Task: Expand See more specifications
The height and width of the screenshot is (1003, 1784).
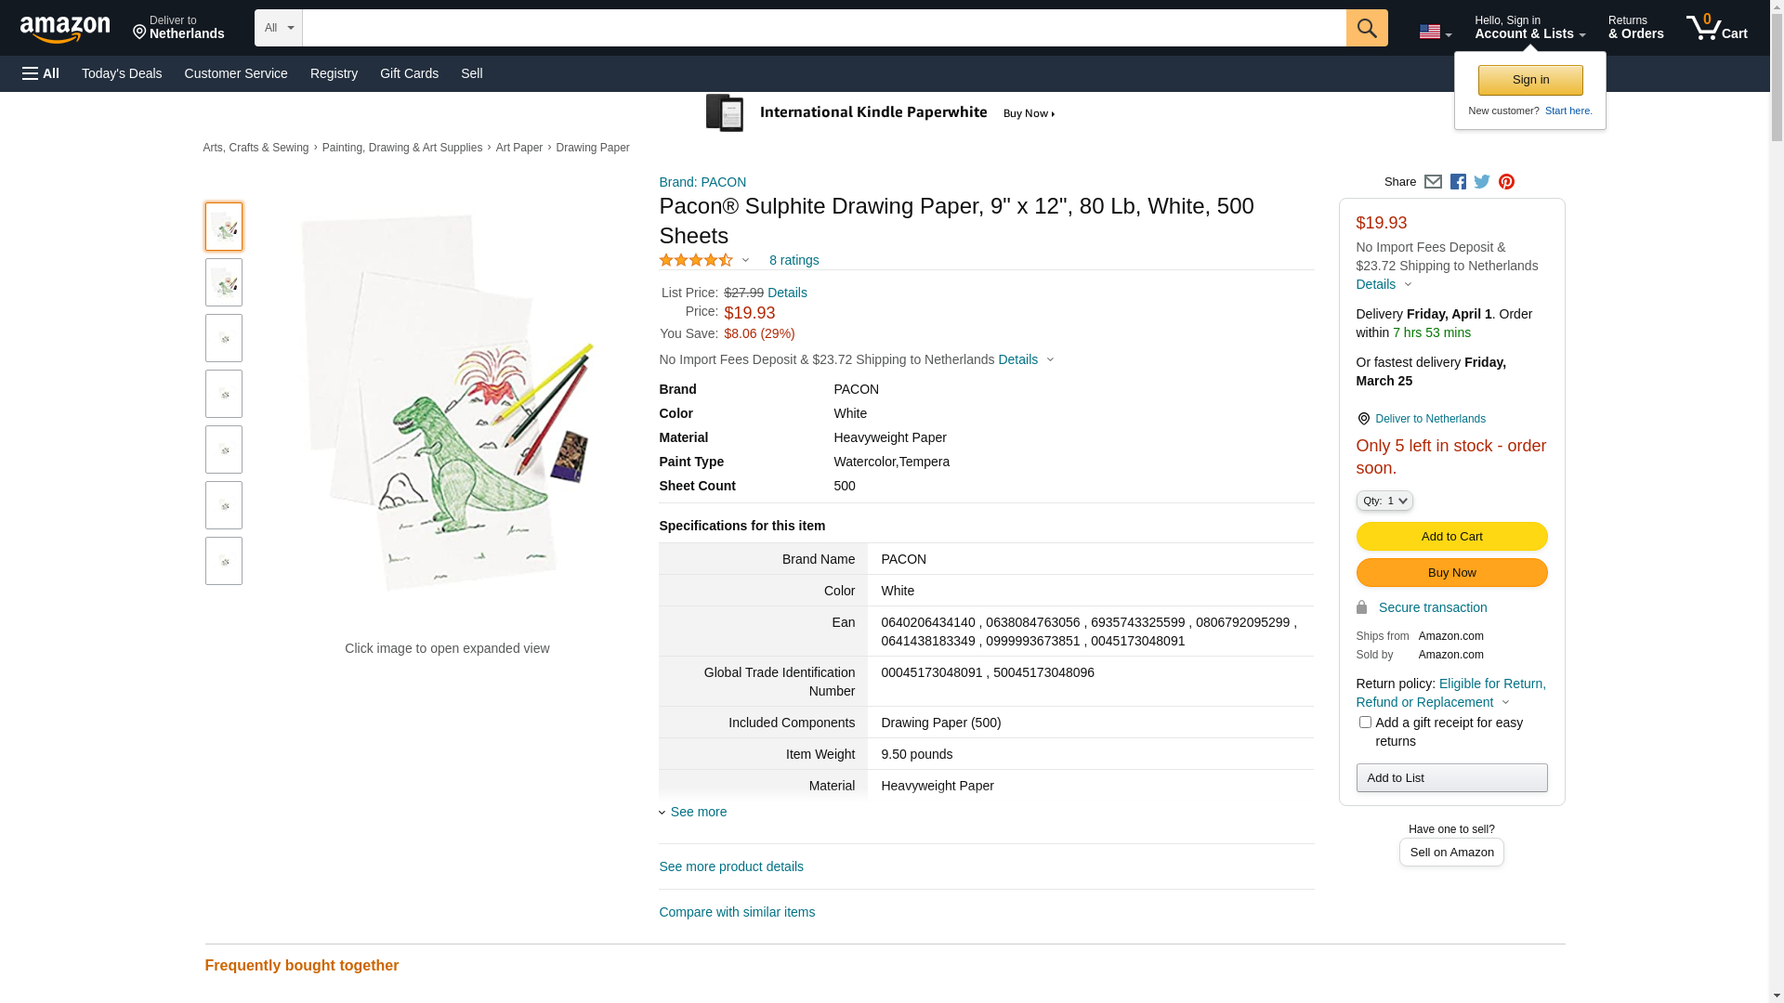Action: (x=698, y=812)
